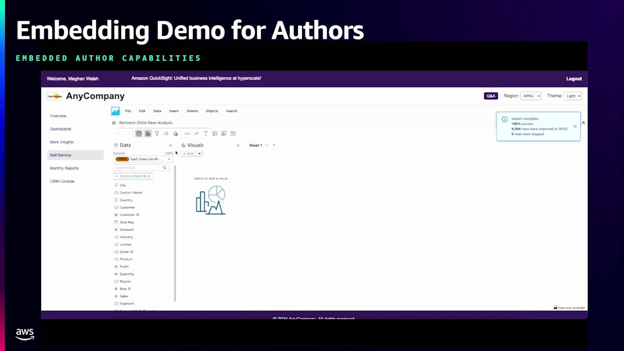Screen dimensions: 624x351
Task: Open the Theme Light dropdown
Action: [573, 96]
